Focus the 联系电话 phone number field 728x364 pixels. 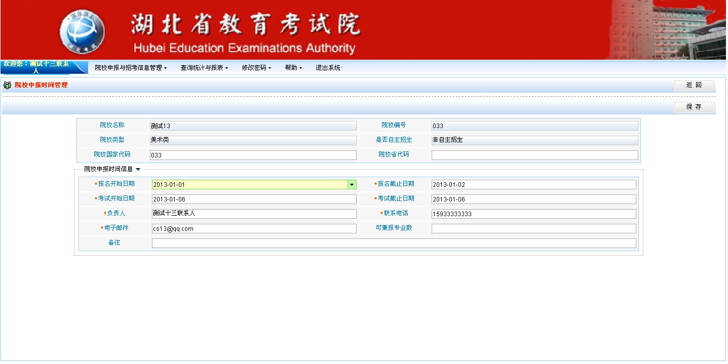[533, 214]
